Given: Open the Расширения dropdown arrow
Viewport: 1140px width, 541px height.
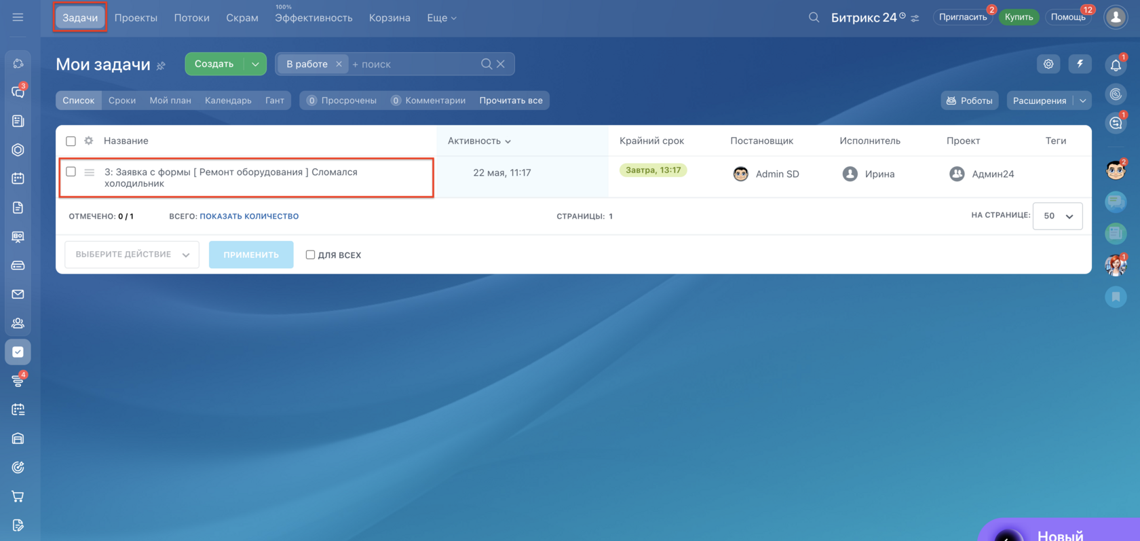Looking at the screenshot, I should 1083,100.
